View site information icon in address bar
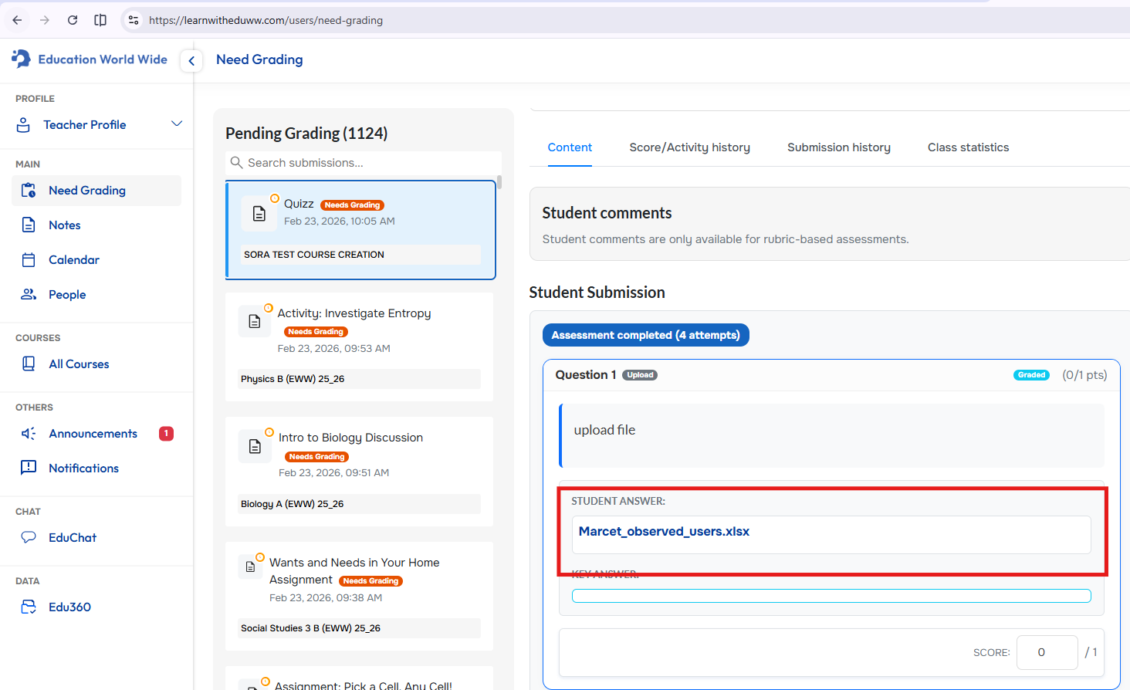The height and width of the screenshot is (690, 1130). (x=134, y=20)
